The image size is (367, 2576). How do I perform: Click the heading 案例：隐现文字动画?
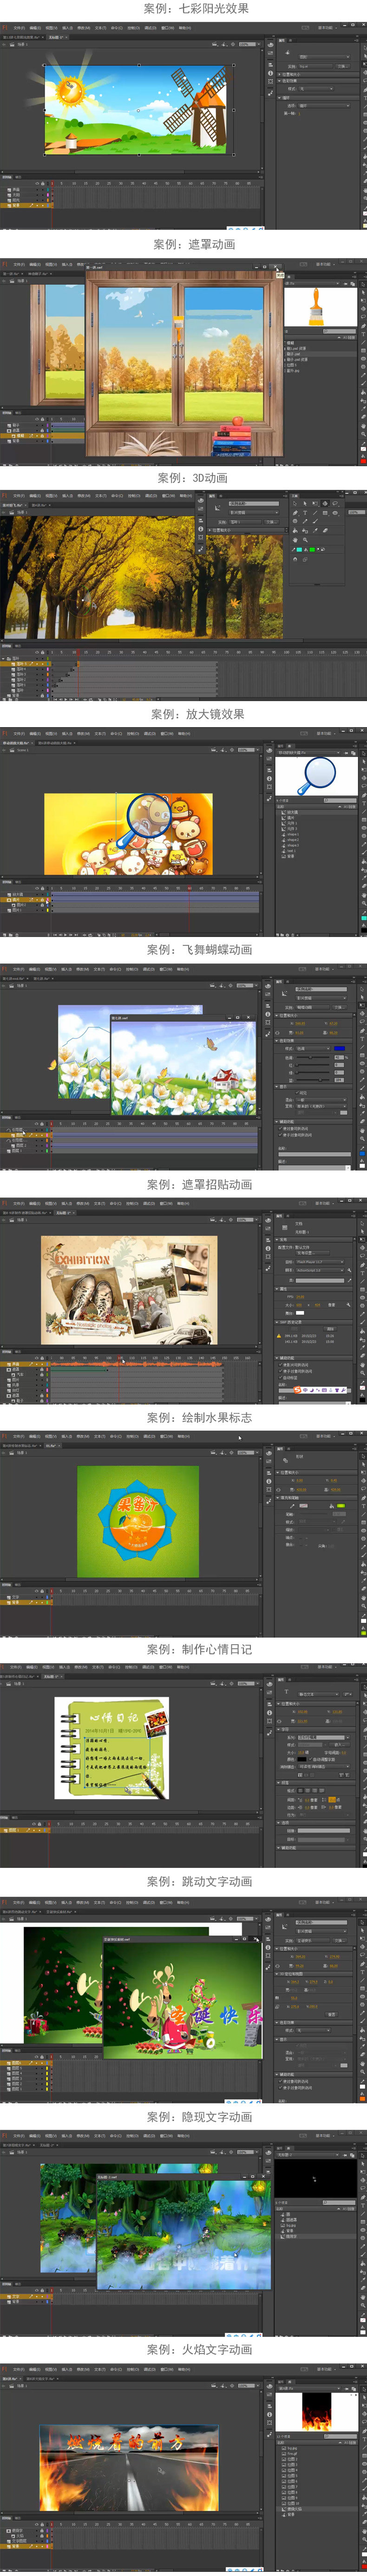(199, 2116)
